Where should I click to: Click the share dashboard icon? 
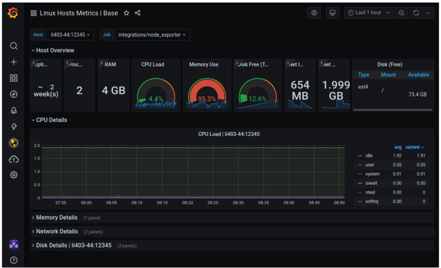click(x=138, y=13)
